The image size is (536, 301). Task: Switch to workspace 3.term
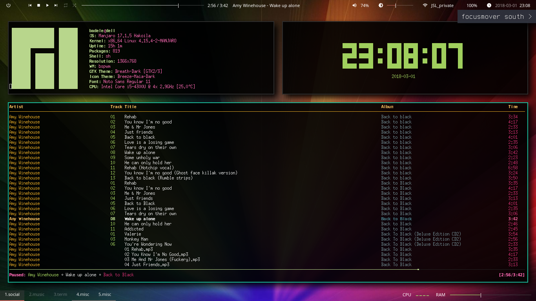pos(60,294)
